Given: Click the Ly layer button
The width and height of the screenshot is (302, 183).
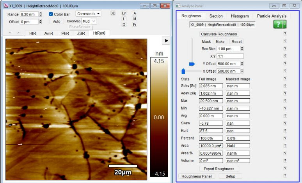Looking at the screenshot, I should point(124,13).
